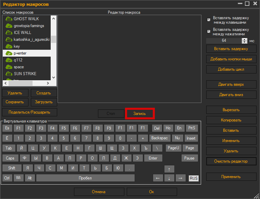This screenshot has width=260, height=199.
Task: Click the cloud icon next to key macro
Action: pyautogui.click(x=9, y=46)
